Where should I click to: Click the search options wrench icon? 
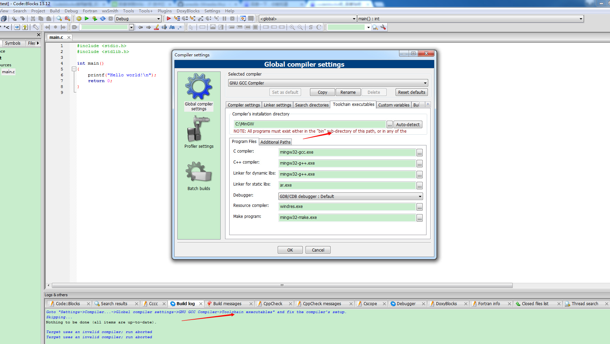(383, 27)
